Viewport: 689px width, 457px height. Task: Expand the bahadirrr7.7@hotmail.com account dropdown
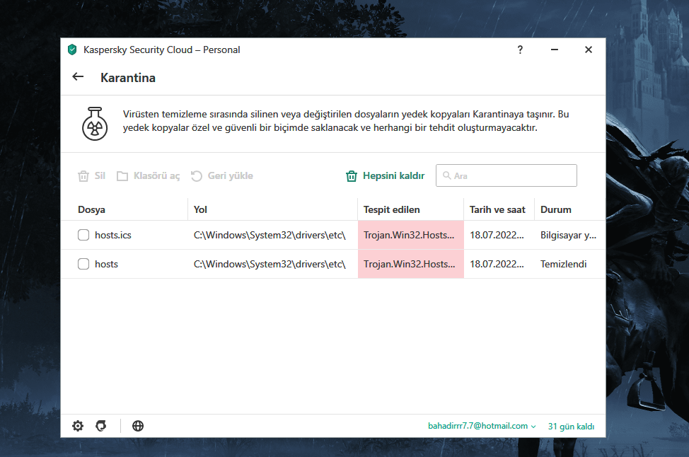(482, 426)
